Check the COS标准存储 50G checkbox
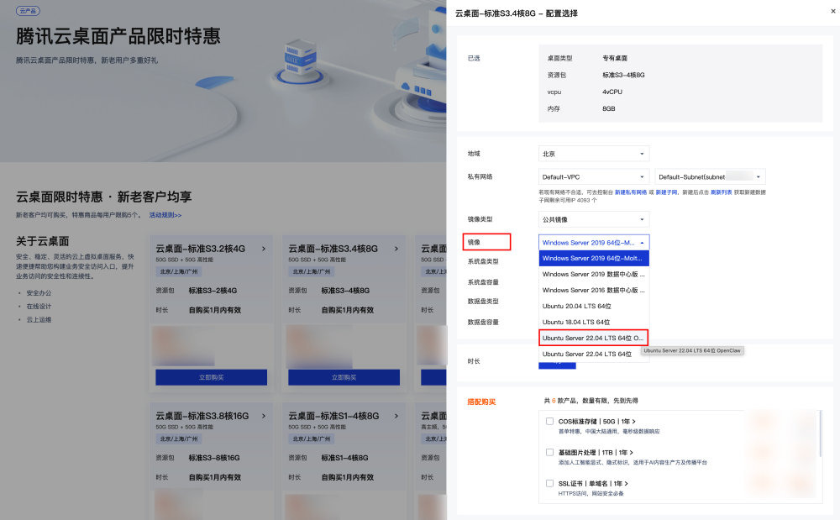The height and width of the screenshot is (520, 840). coord(549,421)
